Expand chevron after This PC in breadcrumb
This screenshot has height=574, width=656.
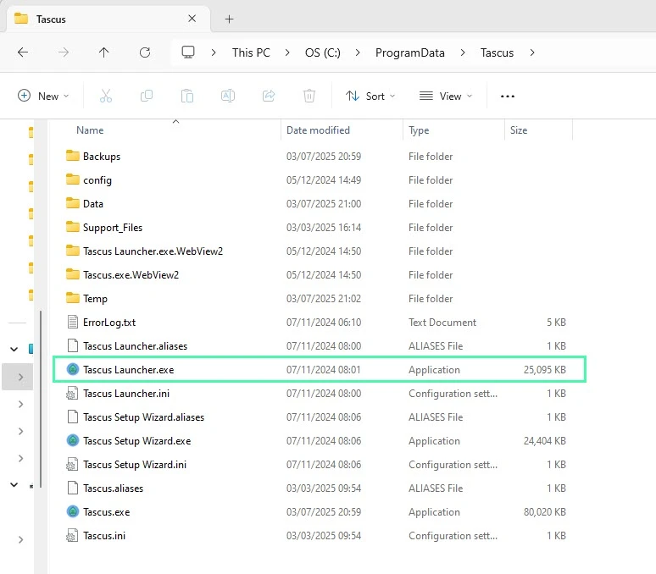coord(287,52)
